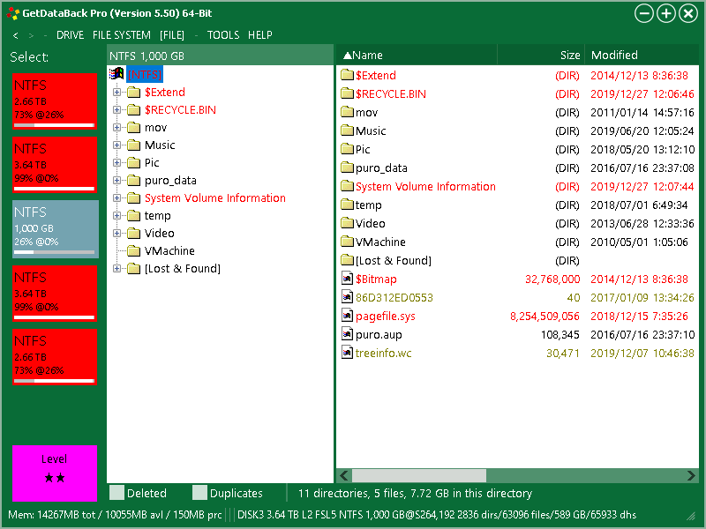Click the VMachine row in file list
This screenshot has height=529, width=706.
[517, 242]
